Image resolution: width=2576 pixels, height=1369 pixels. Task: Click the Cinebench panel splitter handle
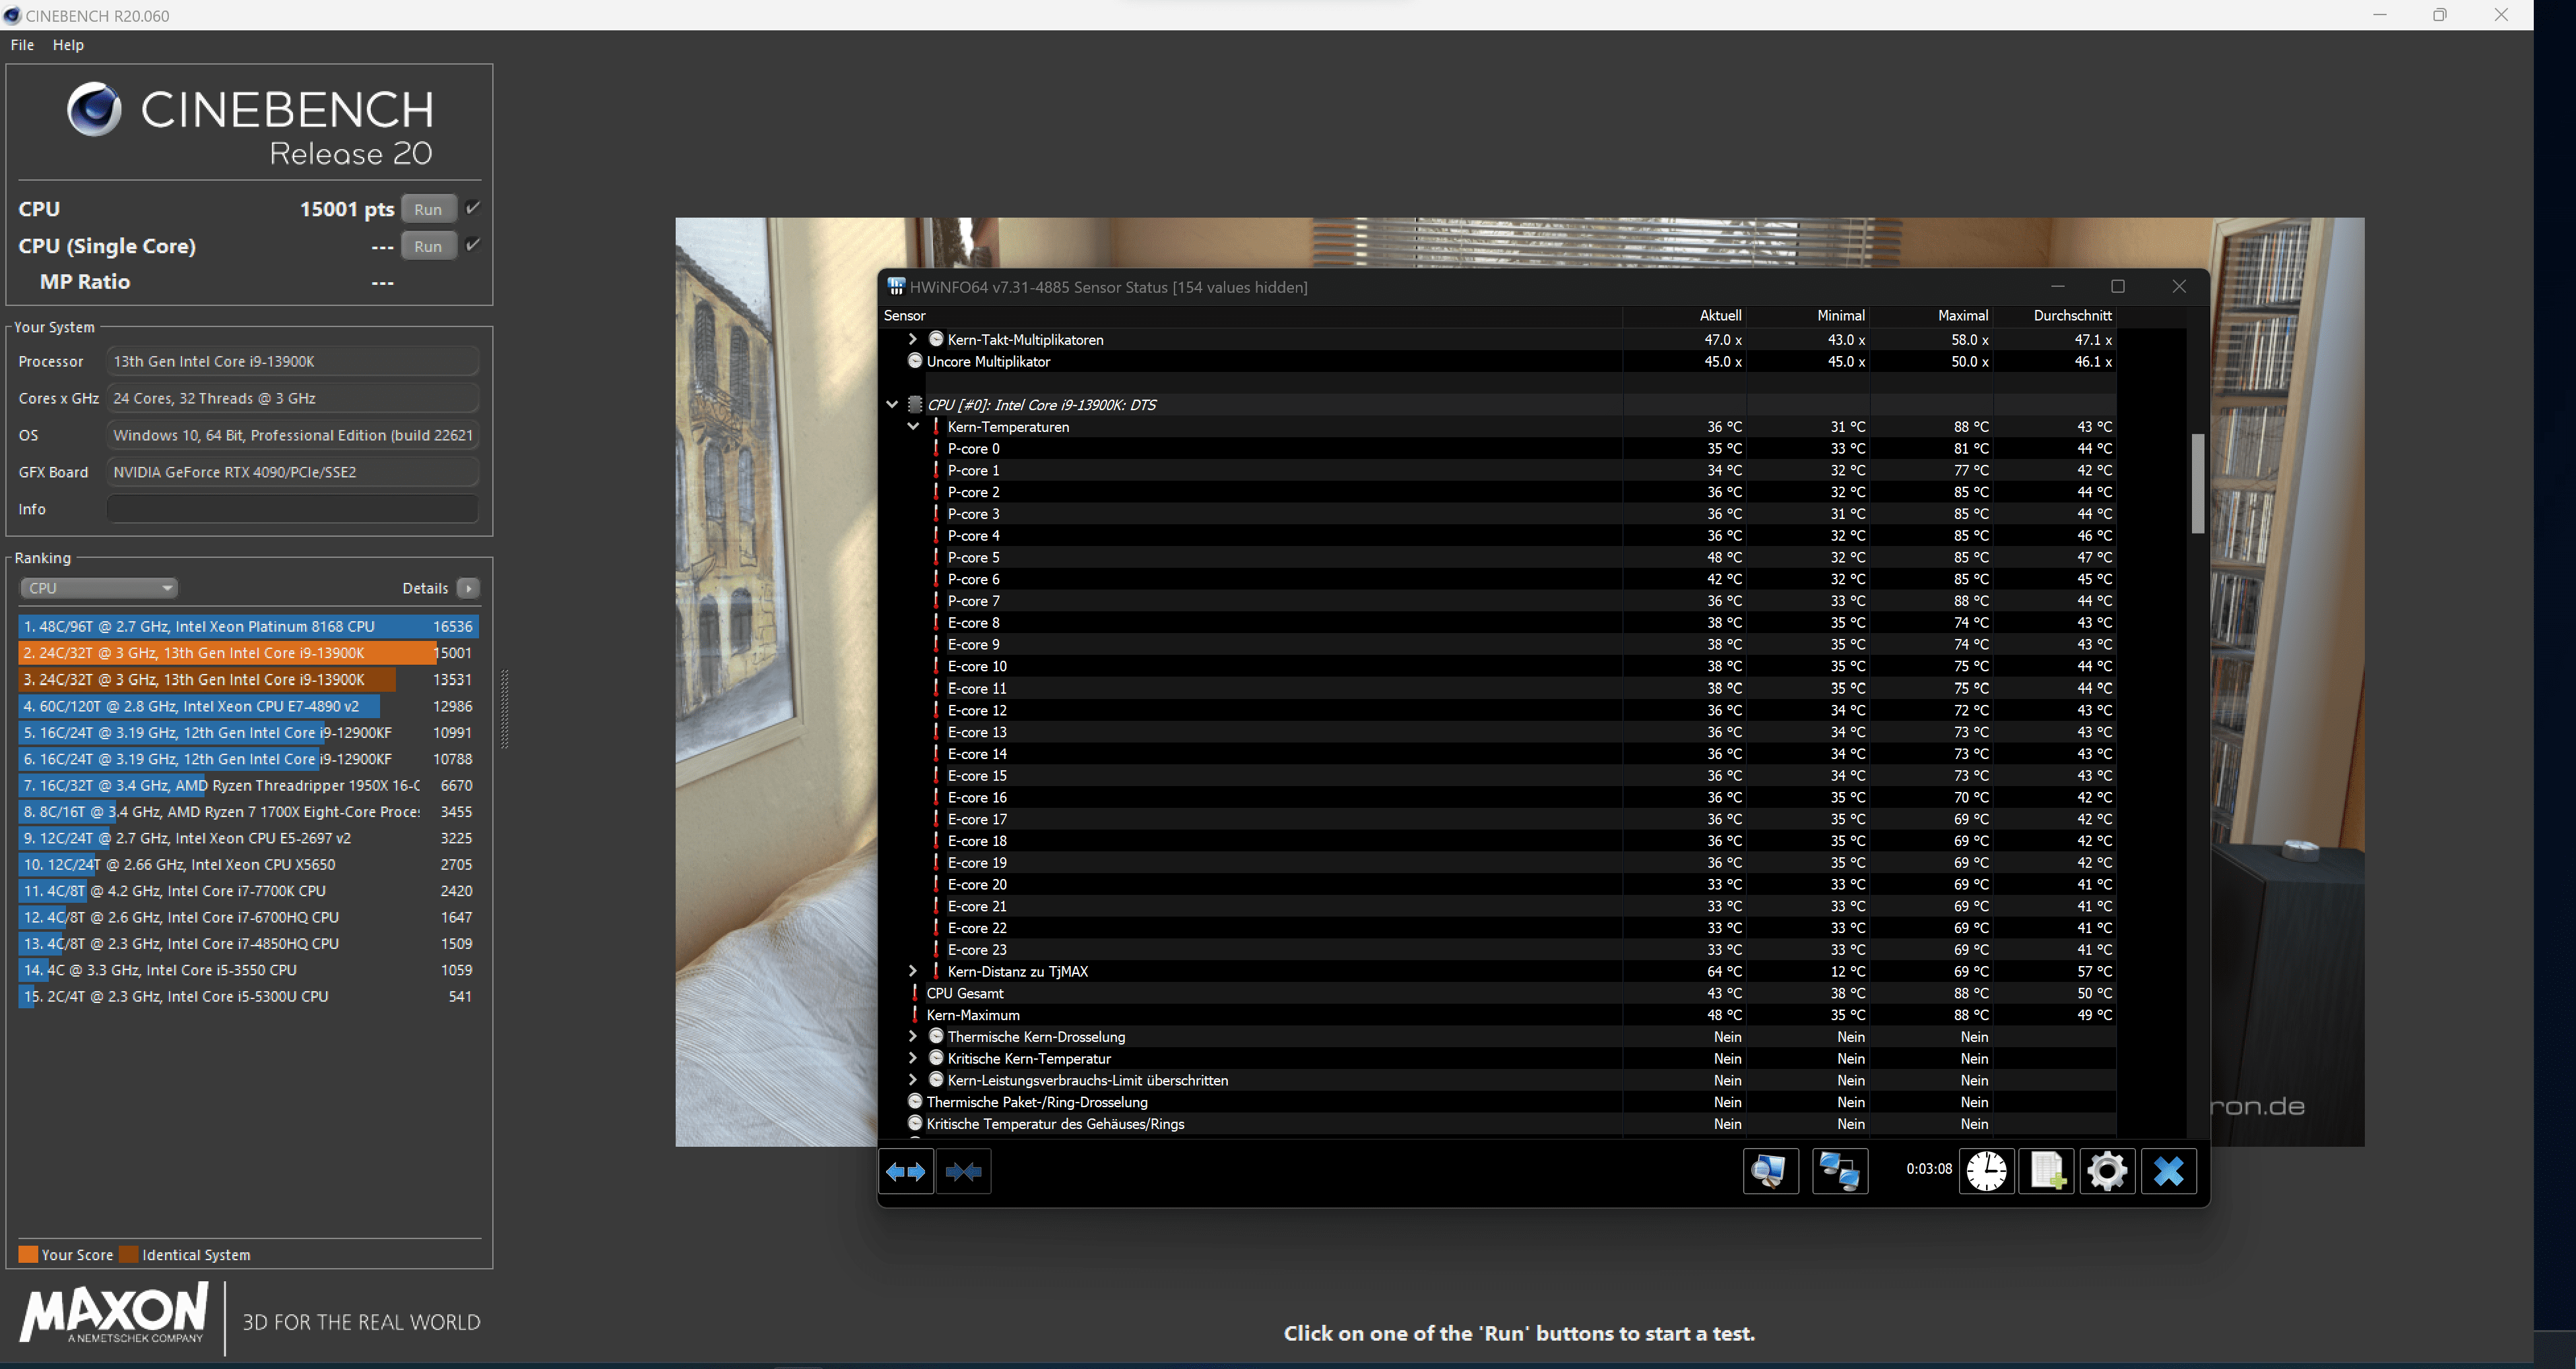pyautogui.click(x=504, y=710)
